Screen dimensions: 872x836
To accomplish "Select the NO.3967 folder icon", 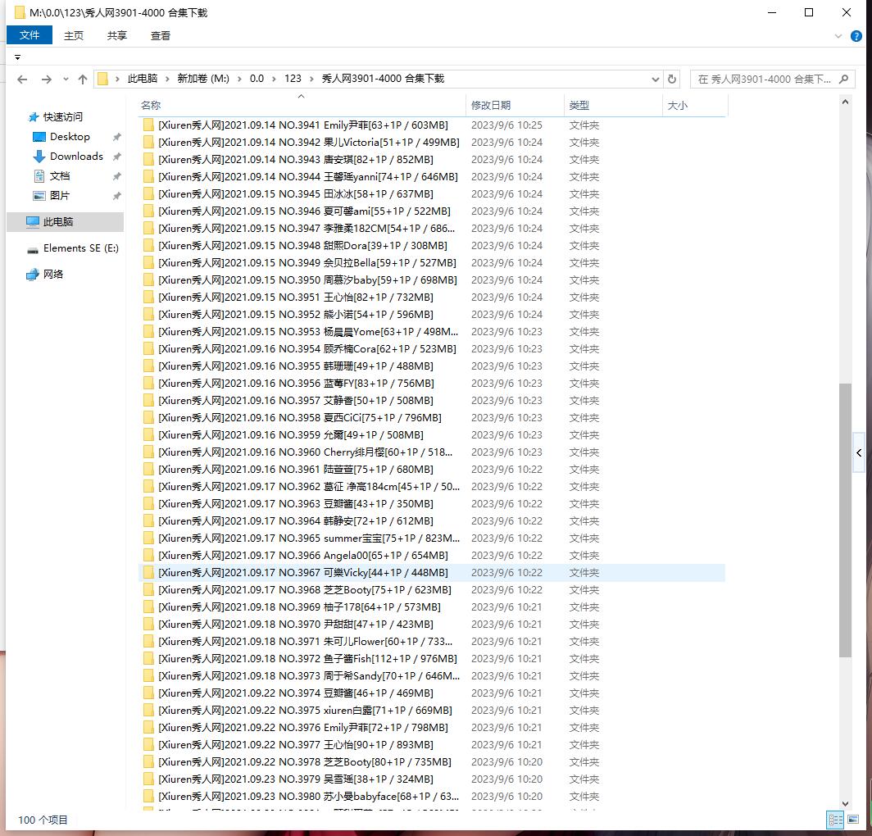I will coord(148,573).
